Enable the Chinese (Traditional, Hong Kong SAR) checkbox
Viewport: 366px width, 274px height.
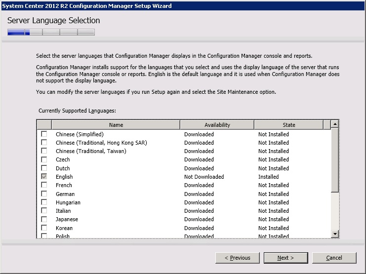pyautogui.click(x=44, y=143)
